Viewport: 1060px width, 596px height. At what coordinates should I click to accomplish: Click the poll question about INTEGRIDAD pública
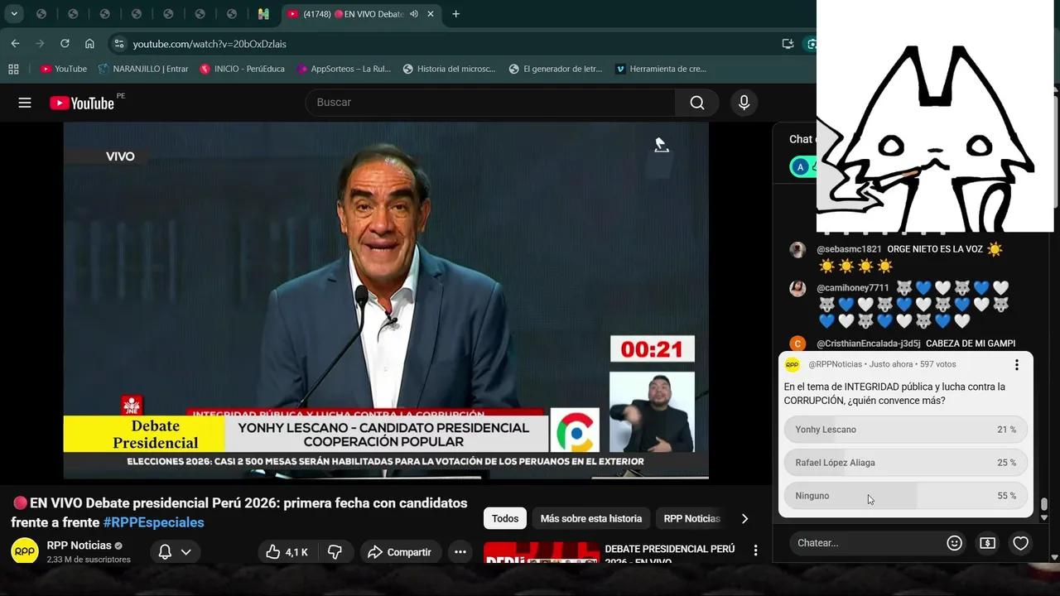[894, 394]
